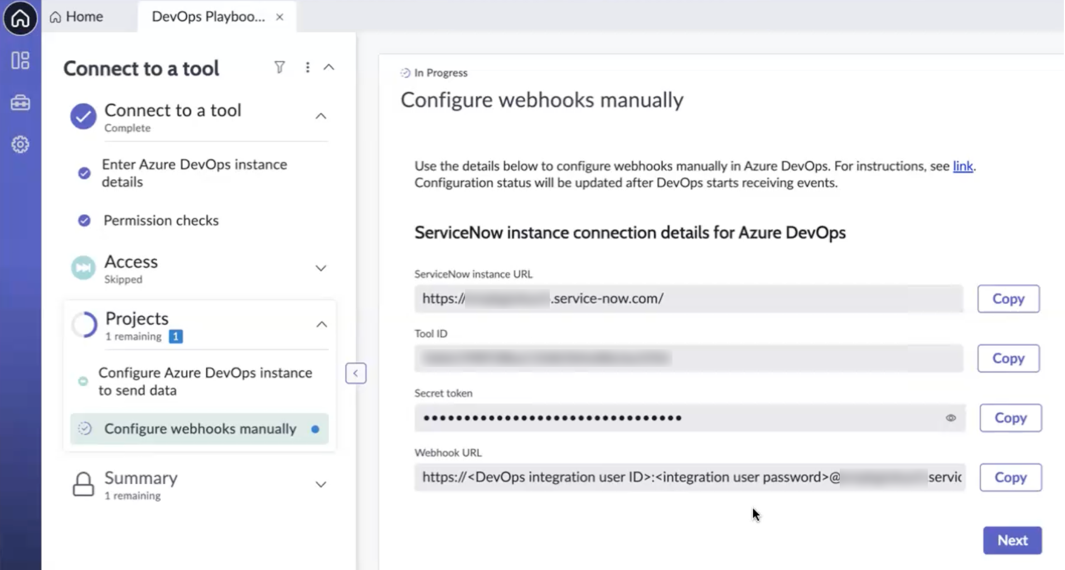The height and width of the screenshot is (570, 1065).
Task: Click the check icon beside Enter Azure DevOps details
Action: click(x=84, y=173)
